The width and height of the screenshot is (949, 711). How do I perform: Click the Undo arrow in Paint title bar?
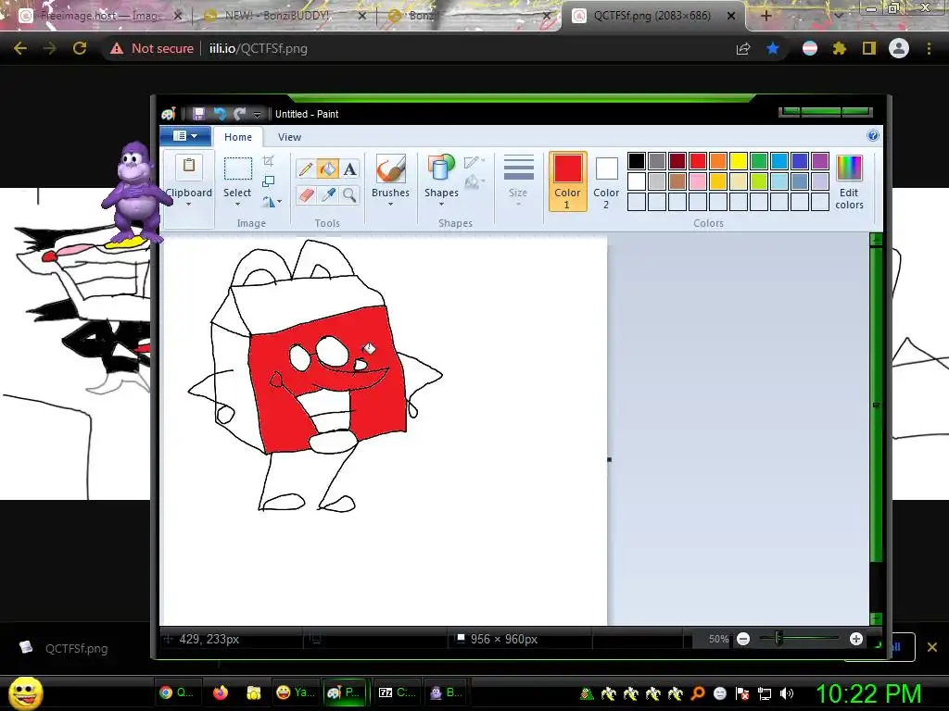tap(219, 114)
